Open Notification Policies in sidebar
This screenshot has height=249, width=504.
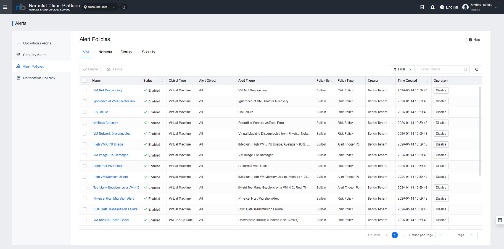39,78
